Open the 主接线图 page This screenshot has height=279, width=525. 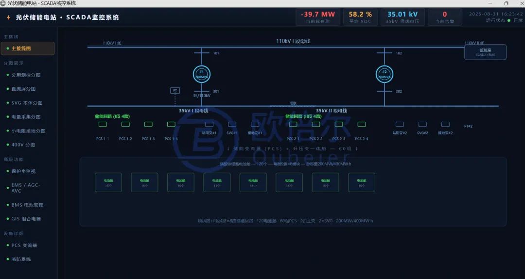(x=28, y=49)
